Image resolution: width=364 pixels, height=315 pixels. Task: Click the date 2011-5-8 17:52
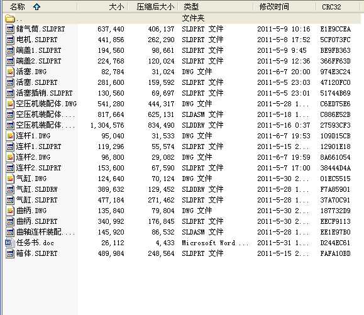pyautogui.click(x=284, y=40)
